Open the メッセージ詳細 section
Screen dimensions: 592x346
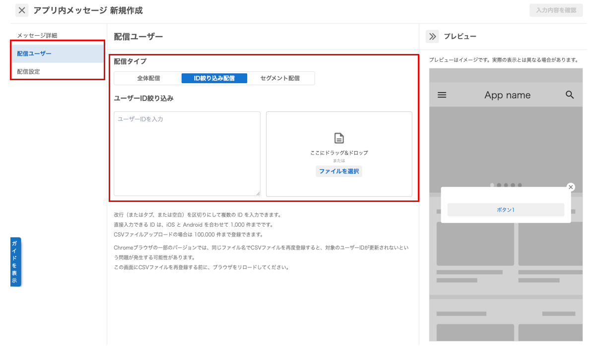point(37,35)
